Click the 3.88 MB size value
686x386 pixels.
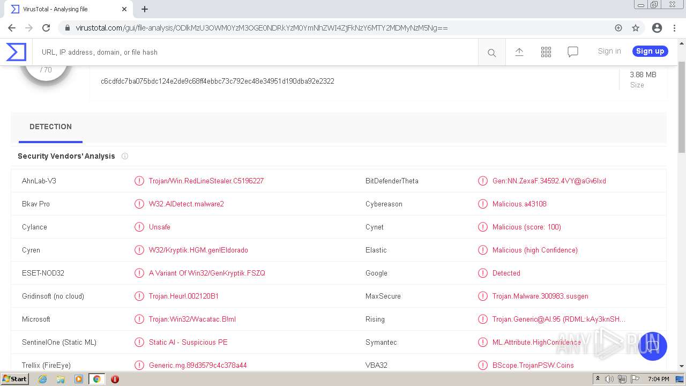[643, 75]
